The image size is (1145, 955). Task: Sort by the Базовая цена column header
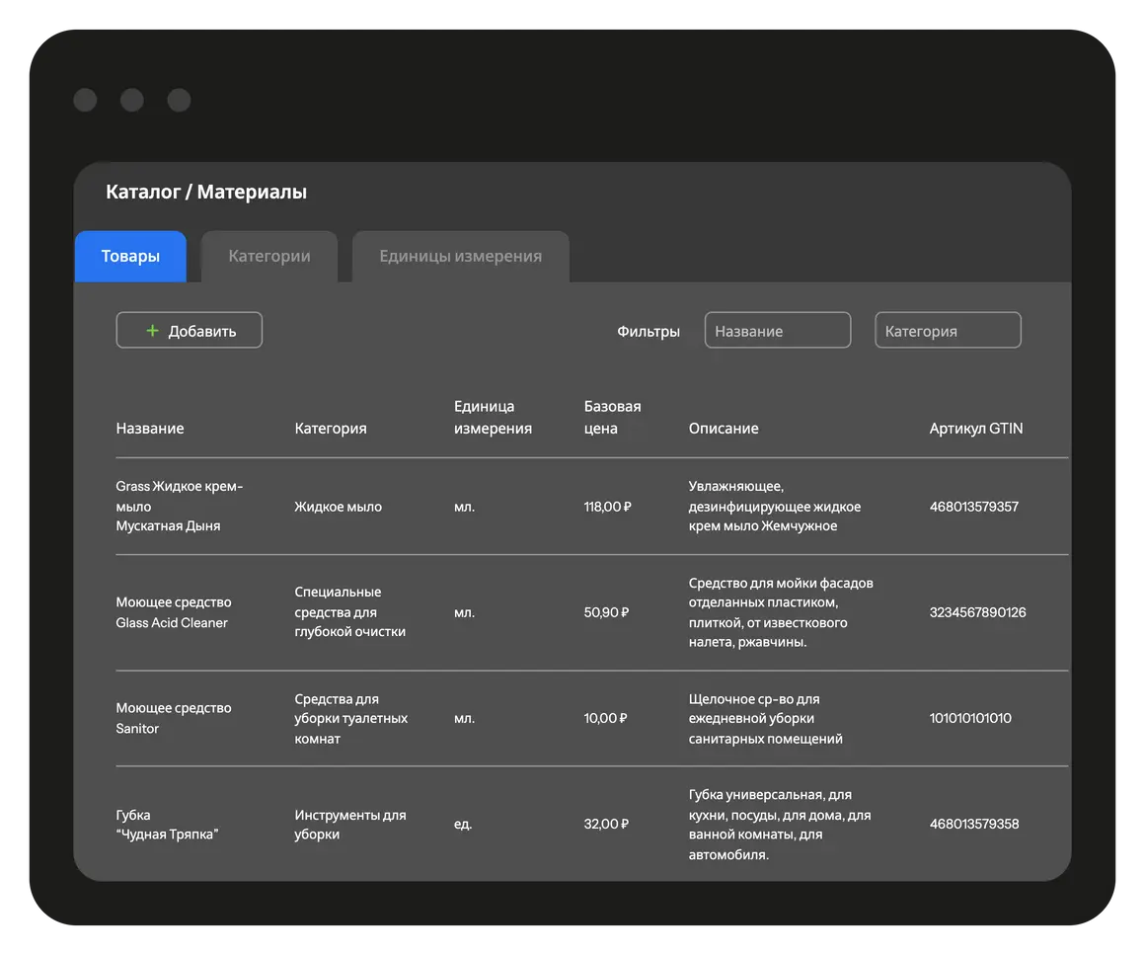pyautogui.click(x=613, y=418)
